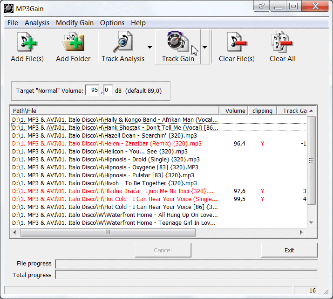333x299 pixels.
Task: Click the clipping Y for Helen - Zanzibar
Action: 263,144
